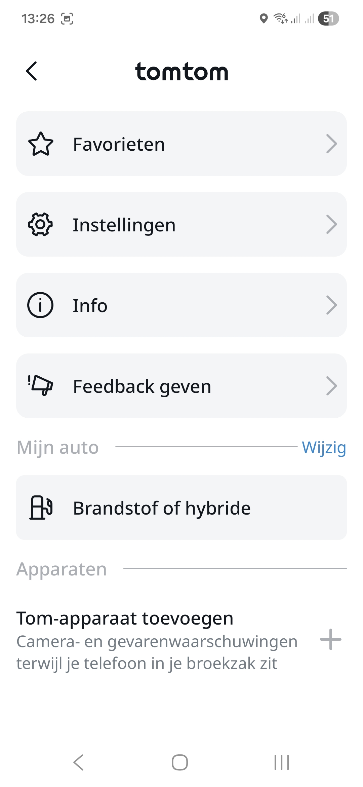Tap the Android recent apps button
The height and width of the screenshot is (787, 363).
pyautogui.click(x=282, y=762)
